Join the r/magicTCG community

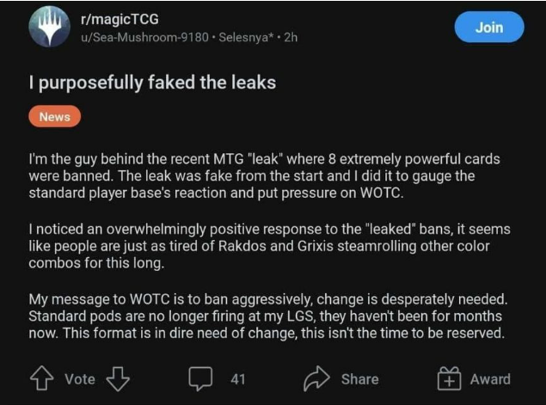[489, 28]
